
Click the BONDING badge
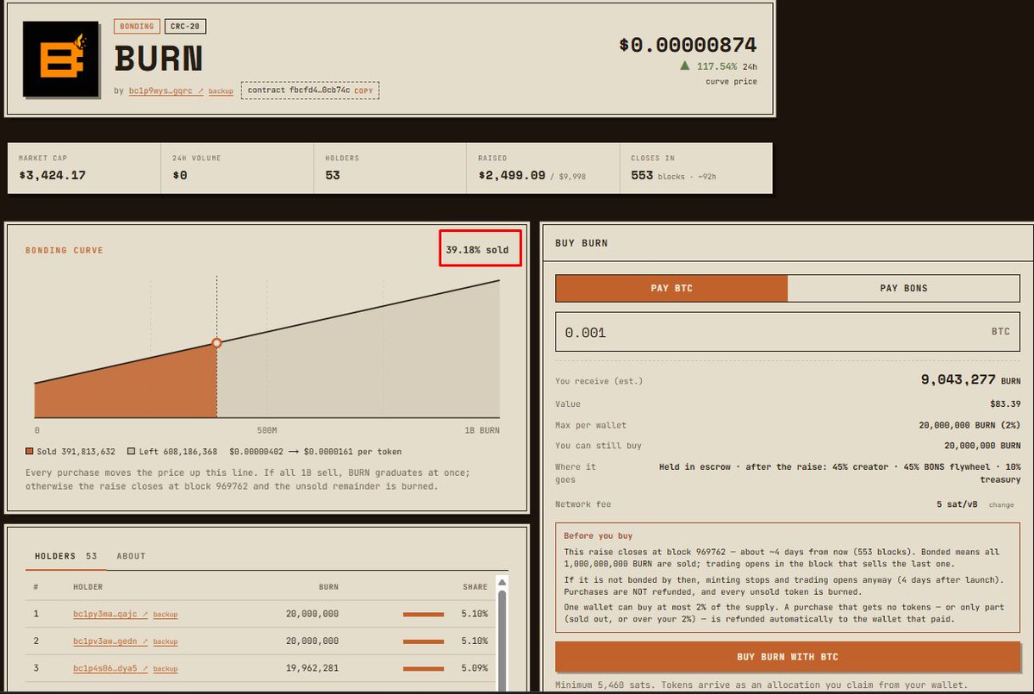coord(137,27)
